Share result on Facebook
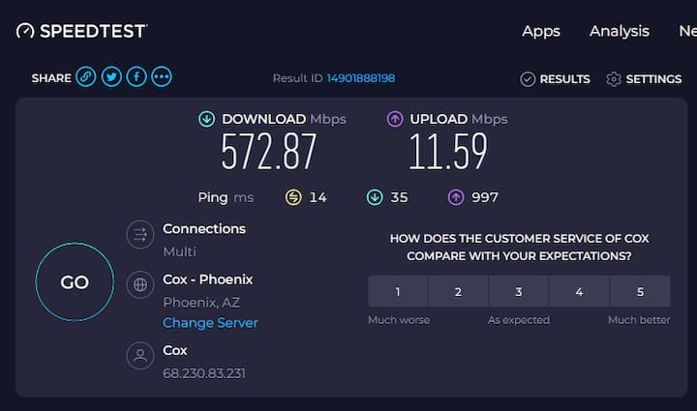The image size is (697, 411). pyautogui.click(x=136, y=77)
